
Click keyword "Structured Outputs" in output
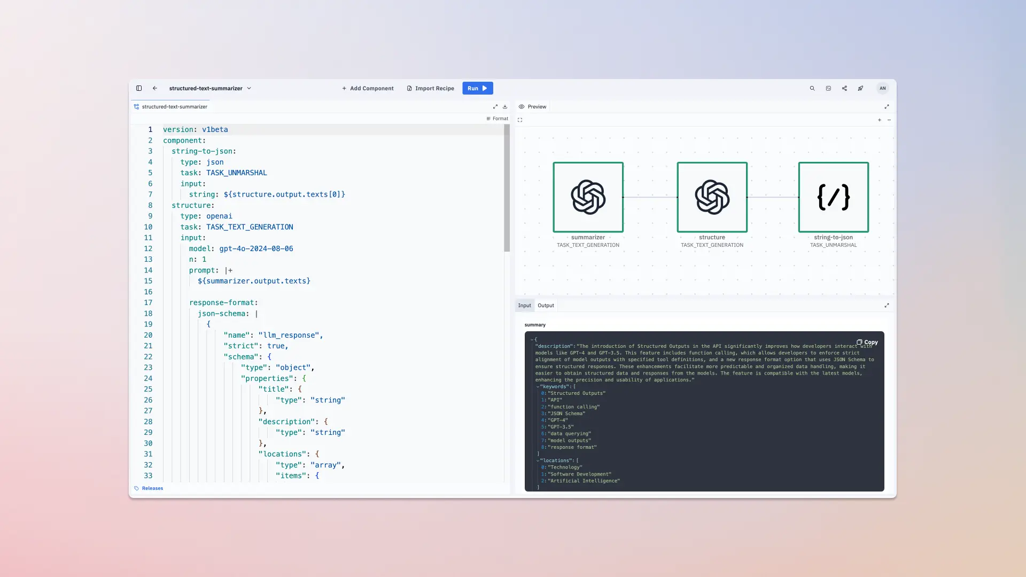coord(577,393)
